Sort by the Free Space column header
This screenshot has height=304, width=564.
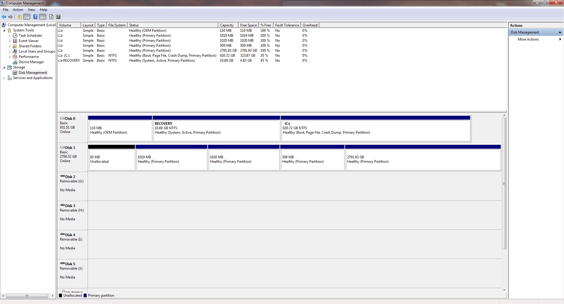click(x=248, y=25)
